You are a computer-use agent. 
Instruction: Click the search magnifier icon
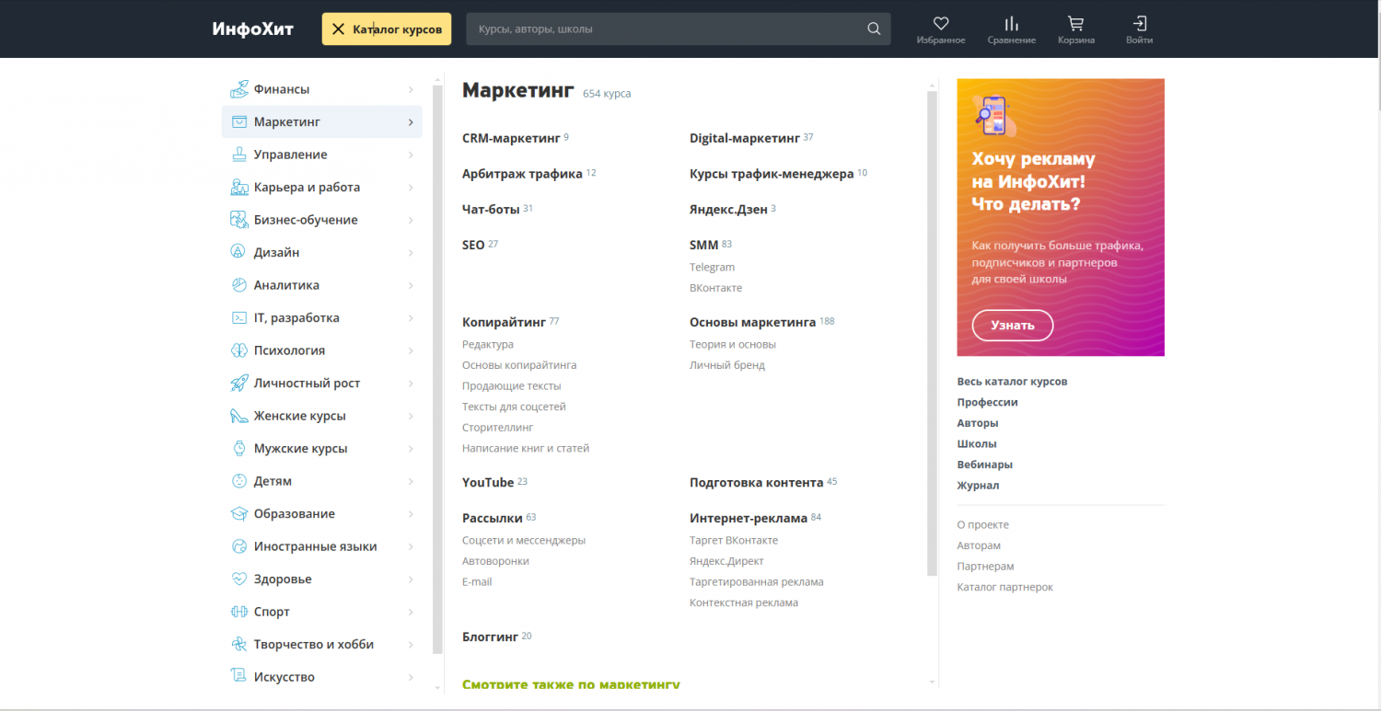(x=874, y=29)
